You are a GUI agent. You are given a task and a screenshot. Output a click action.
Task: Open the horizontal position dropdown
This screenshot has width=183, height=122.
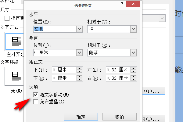pyautogui.click(x=80, y=29)
